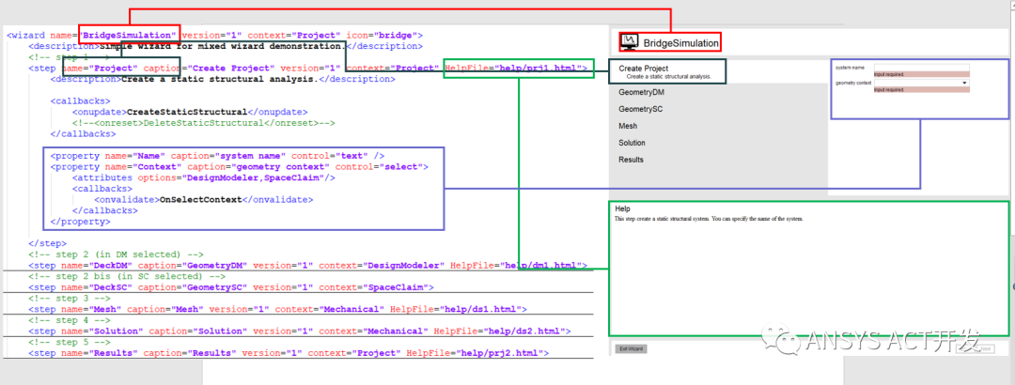Click the 'step 5' comment line
Image resolution: width=1015 pixels, height=385 pixels.
pos(70,343)
